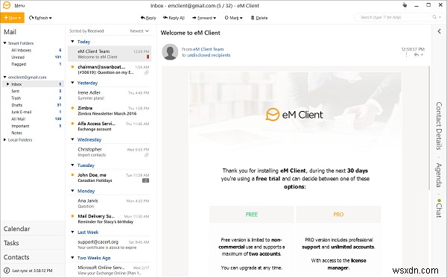Toggle unread dot on Alfa Access email
This screenshot has width=447, height=278.
point(72,124)
